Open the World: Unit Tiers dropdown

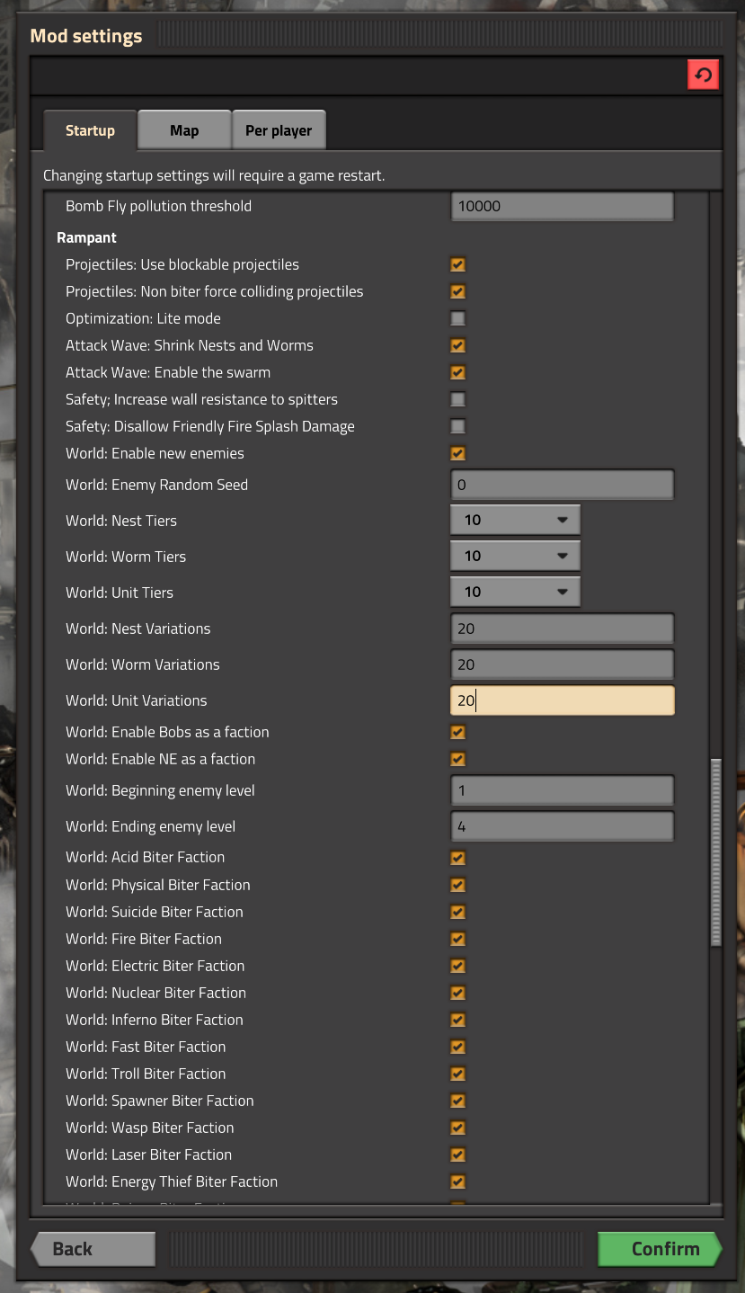point(515,592)
